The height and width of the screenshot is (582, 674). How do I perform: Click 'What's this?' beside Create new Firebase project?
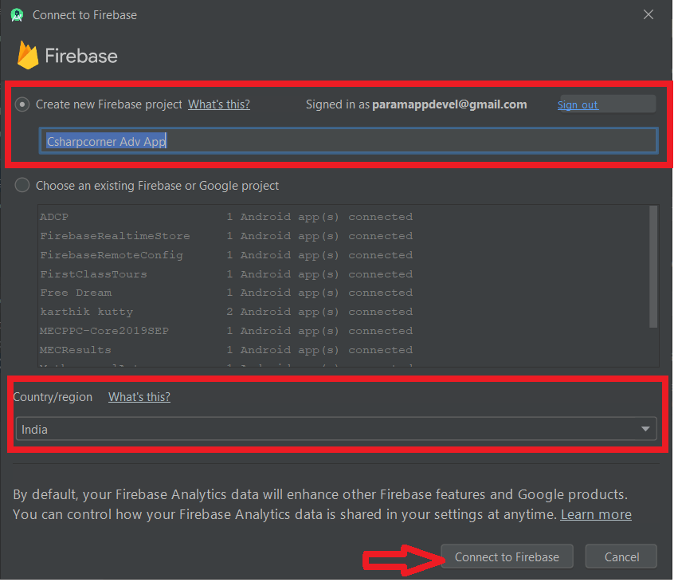click(x=218, y=104)
